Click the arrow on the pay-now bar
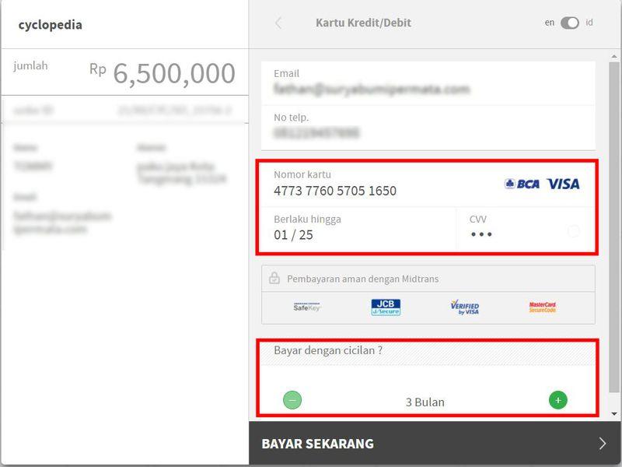The height and width of the screenshot is (467, 622). pos(602,444)
